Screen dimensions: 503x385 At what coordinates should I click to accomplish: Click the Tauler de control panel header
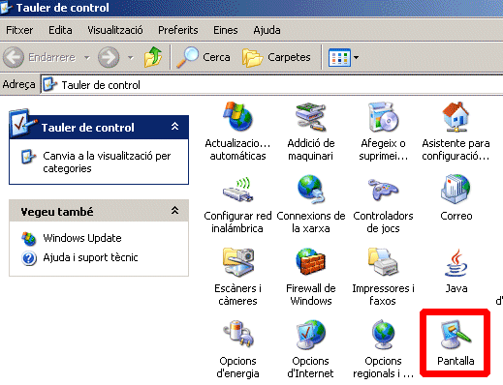[x=99, y=127]
